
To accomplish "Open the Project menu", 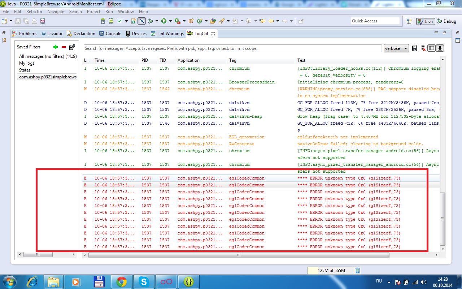I will [x=93, y=12].
